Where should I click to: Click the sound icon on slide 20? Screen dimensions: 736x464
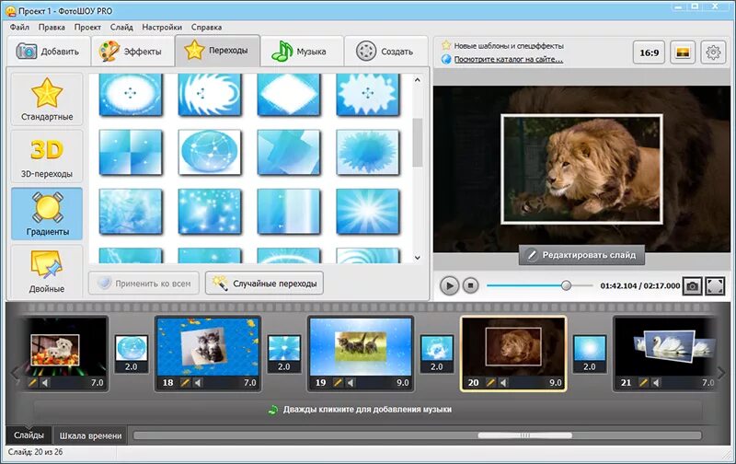pyautogui.click(x=503, y=383)
